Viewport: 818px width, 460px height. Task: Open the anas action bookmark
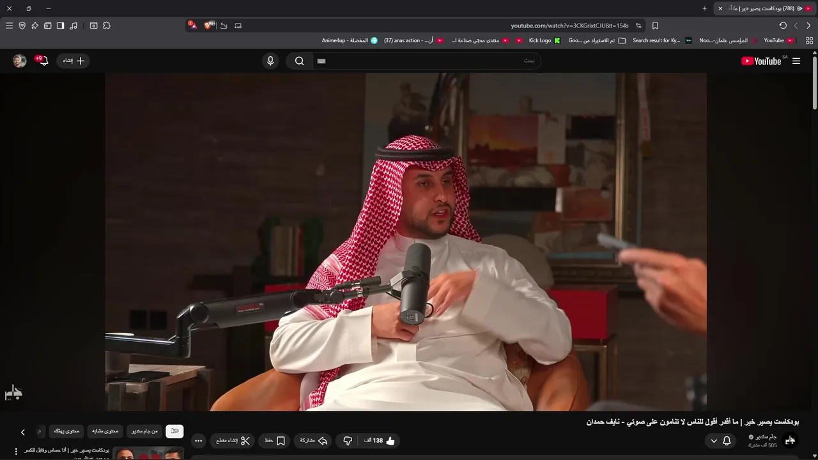413,40
